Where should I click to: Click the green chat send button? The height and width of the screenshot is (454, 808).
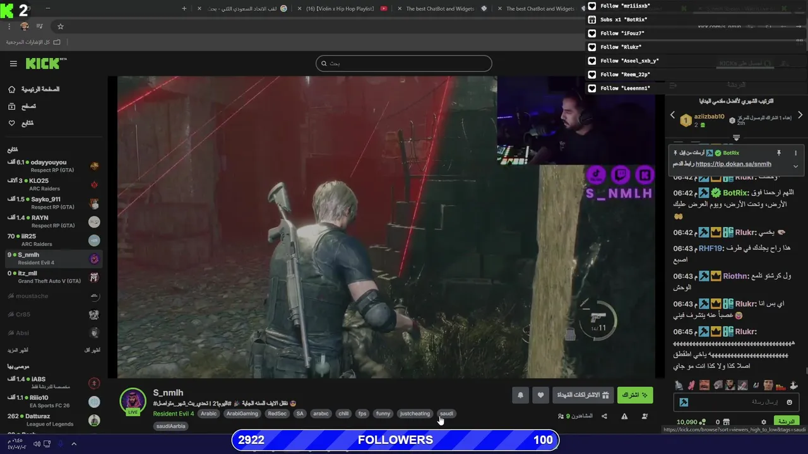pos(787,421)
